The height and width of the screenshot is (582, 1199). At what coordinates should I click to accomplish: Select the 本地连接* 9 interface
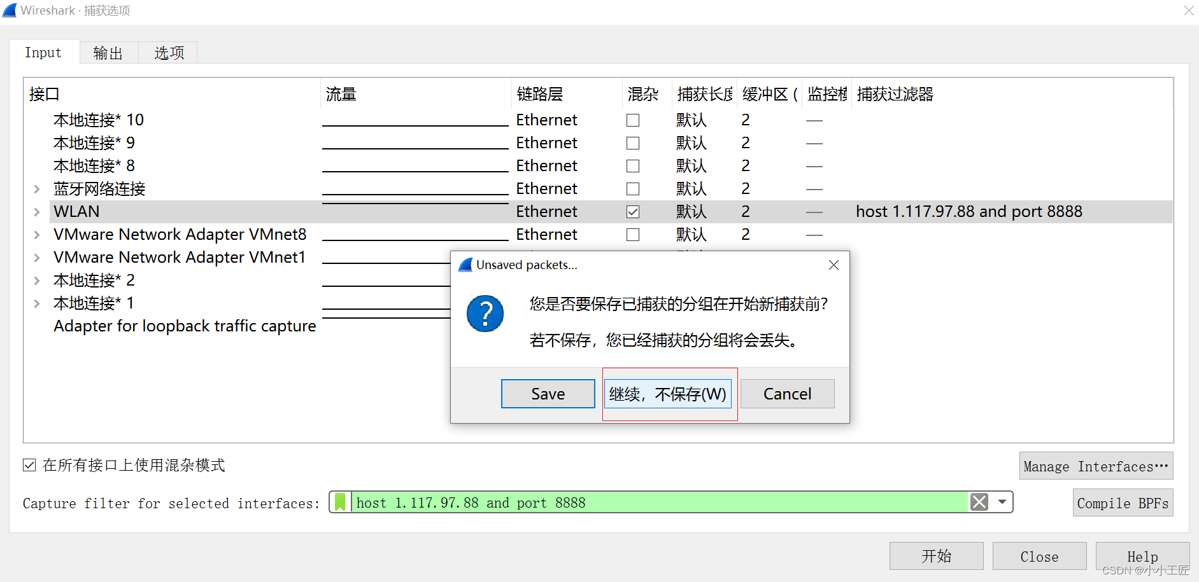[94, 142]
